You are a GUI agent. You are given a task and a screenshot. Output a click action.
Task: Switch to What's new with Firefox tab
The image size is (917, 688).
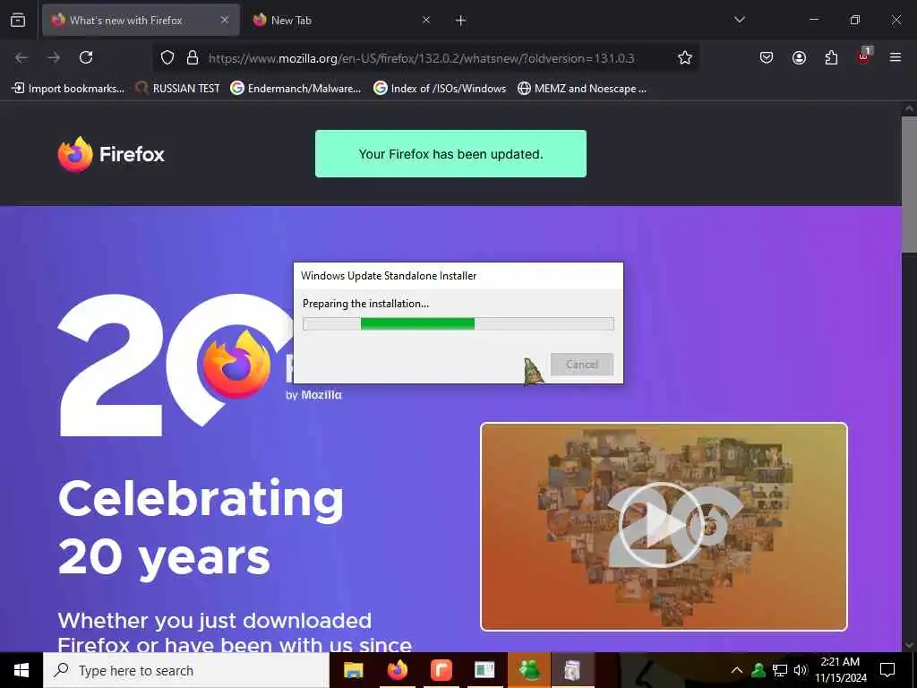point(141,20)
